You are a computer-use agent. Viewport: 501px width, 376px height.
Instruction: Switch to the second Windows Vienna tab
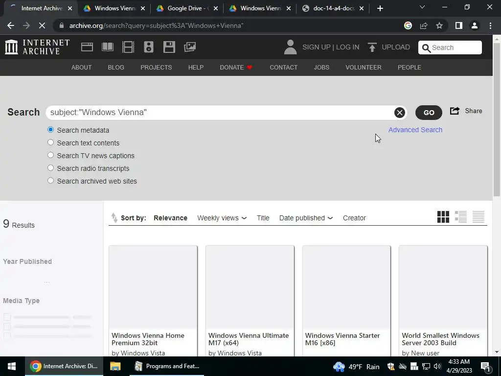(260, 9)
